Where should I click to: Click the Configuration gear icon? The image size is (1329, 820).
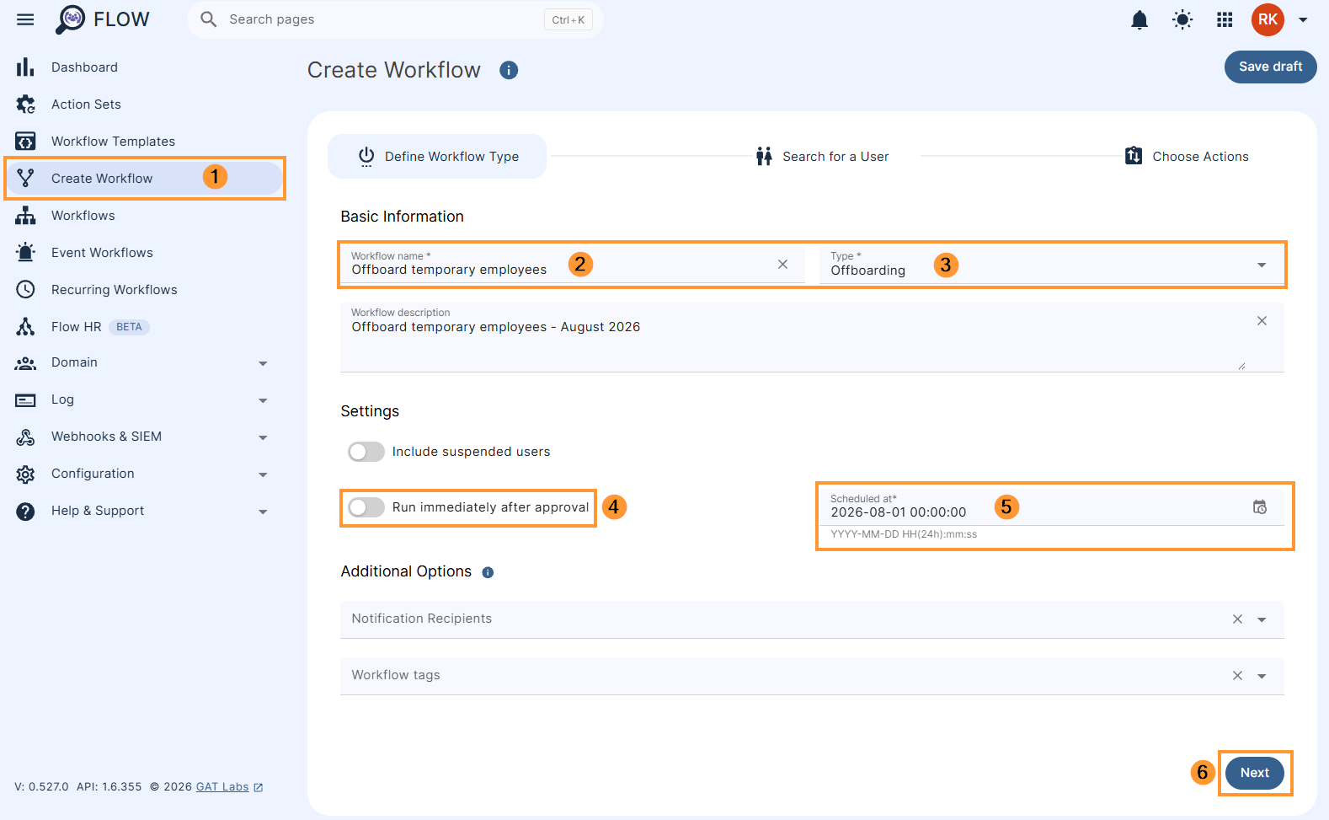[x=25, y=474]
